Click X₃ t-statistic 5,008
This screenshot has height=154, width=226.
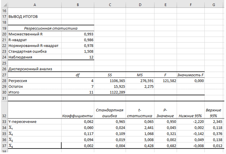click(x=140, y=140)
